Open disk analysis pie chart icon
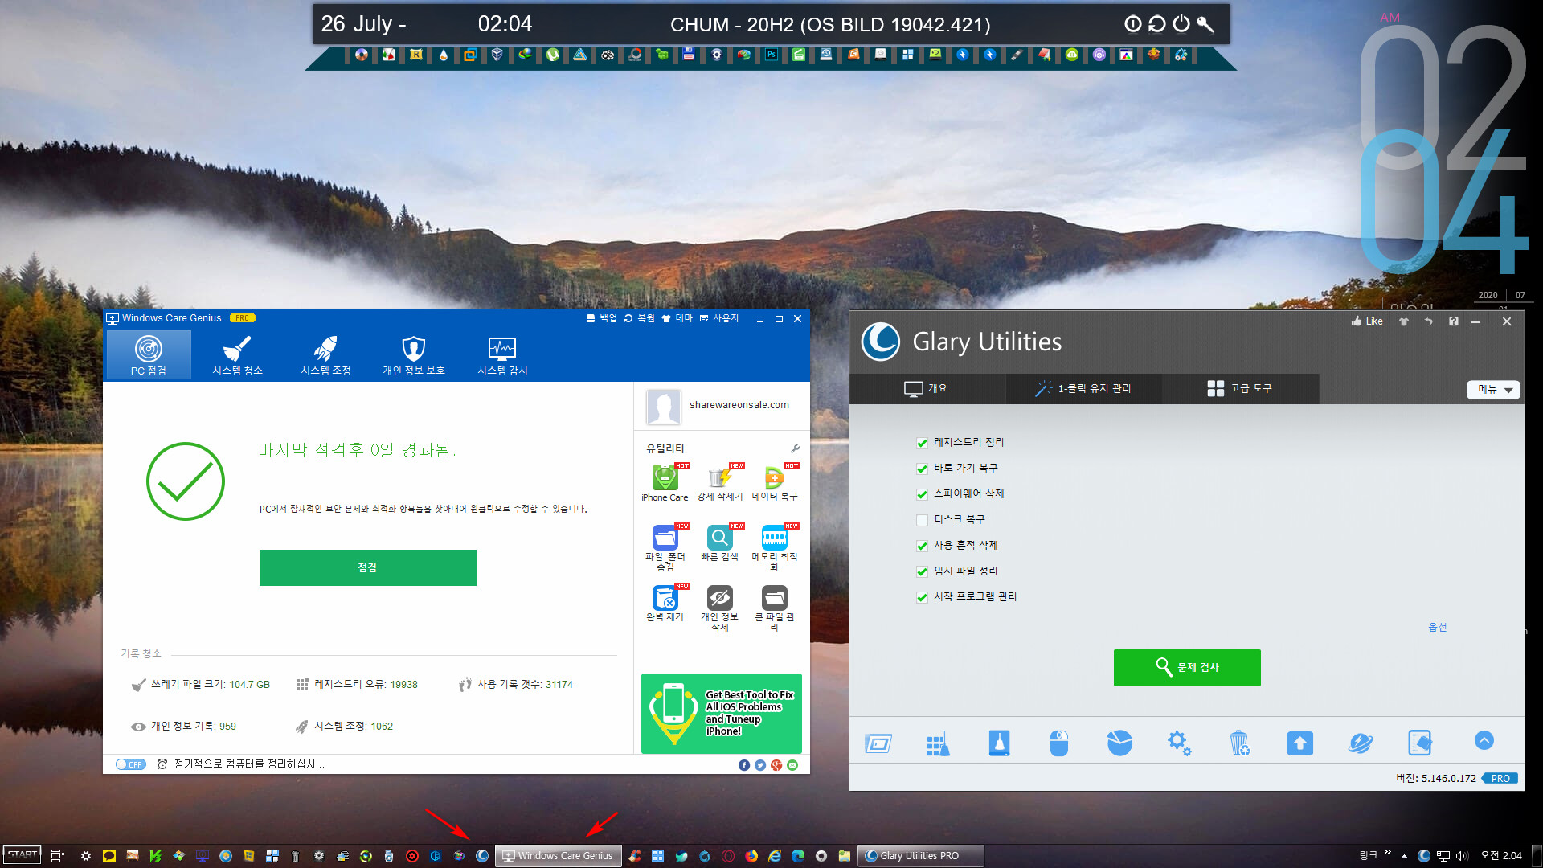This screenshot has height=868, width=1543. [1119, 743]
